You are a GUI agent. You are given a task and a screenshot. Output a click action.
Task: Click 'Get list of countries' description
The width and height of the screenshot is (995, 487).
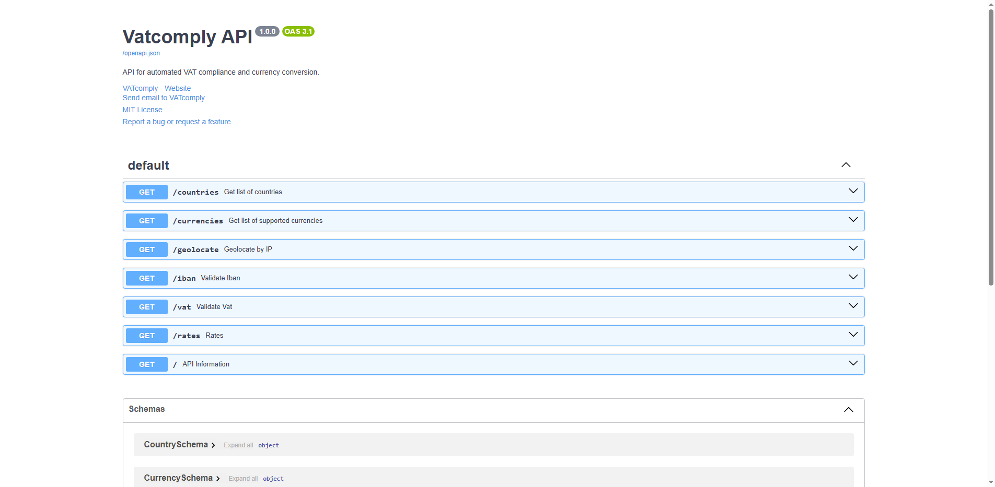[253, 192]
